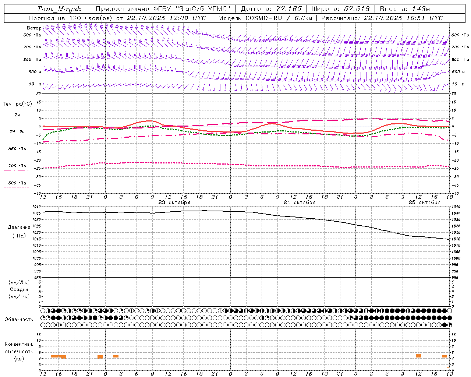This screenshot has width=471, height=377.
Task: Click the station name Tom_Maysk in the header
Action: tap(59, 9)
